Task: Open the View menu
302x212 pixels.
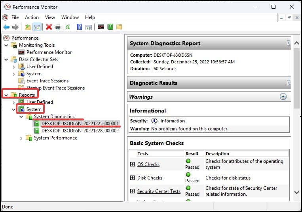Action: [50, 17]
